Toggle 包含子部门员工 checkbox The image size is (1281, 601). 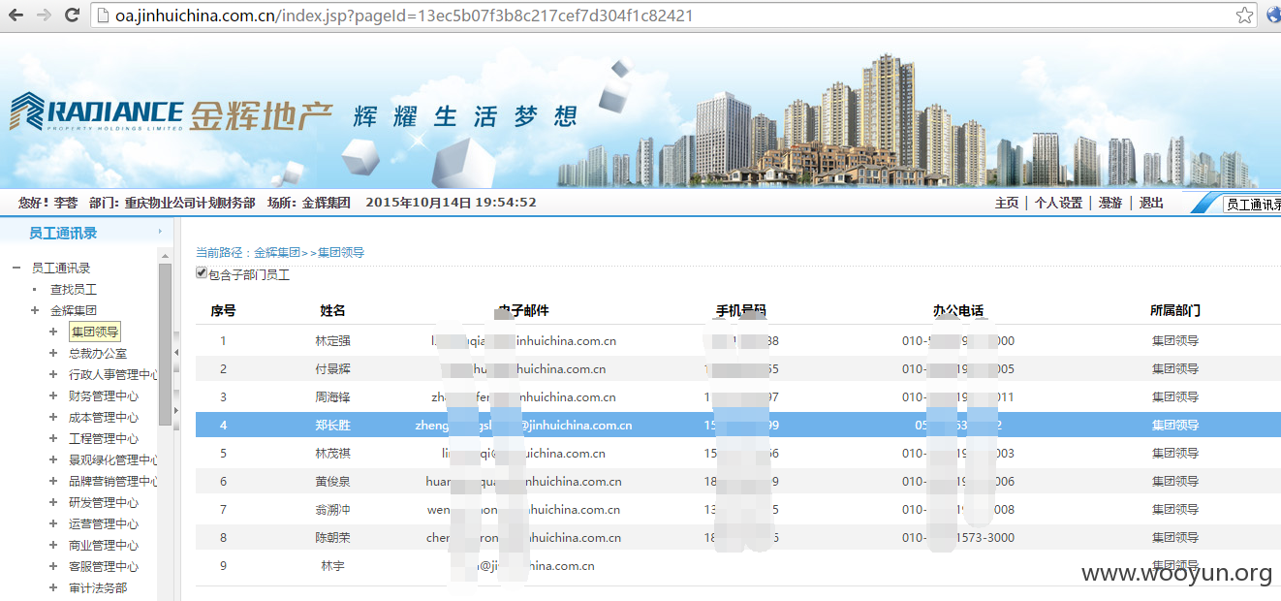(202, 273)
